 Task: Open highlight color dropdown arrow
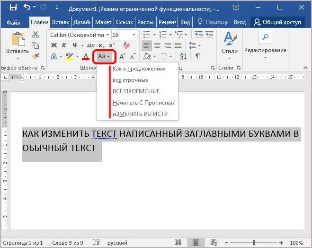(77, 57)
